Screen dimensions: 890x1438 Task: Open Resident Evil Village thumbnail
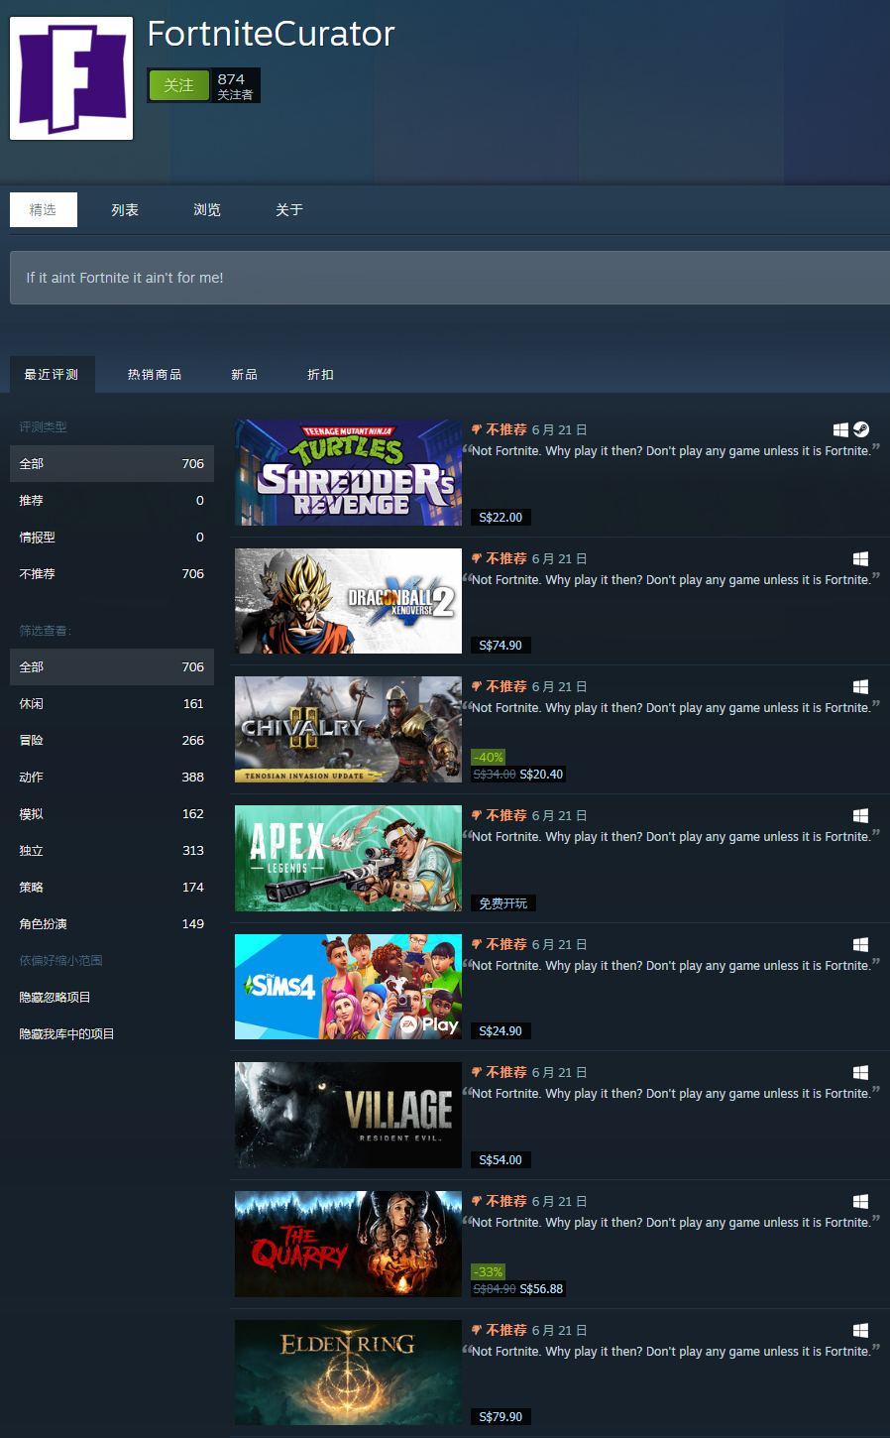click(348, 1115)
